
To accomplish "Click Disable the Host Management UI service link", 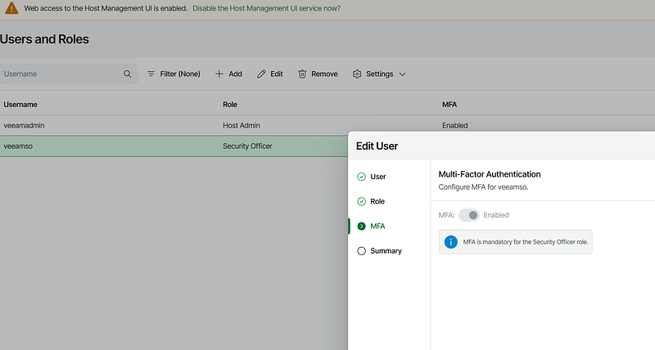I will [x=266, y=8].
